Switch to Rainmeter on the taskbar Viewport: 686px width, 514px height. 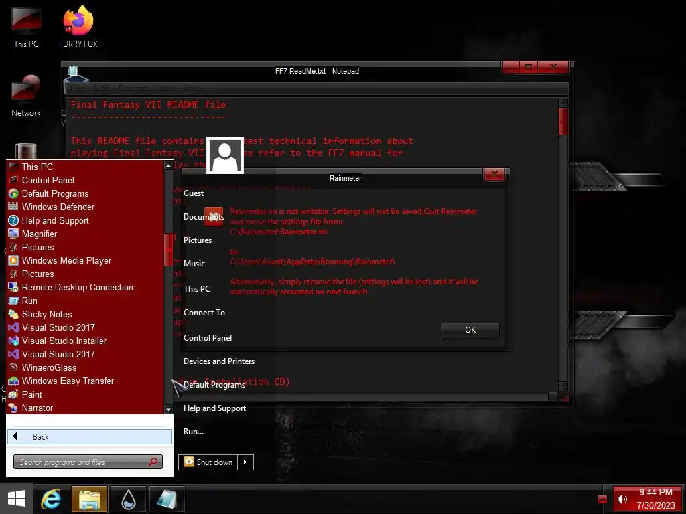click(x=128, y=499)
